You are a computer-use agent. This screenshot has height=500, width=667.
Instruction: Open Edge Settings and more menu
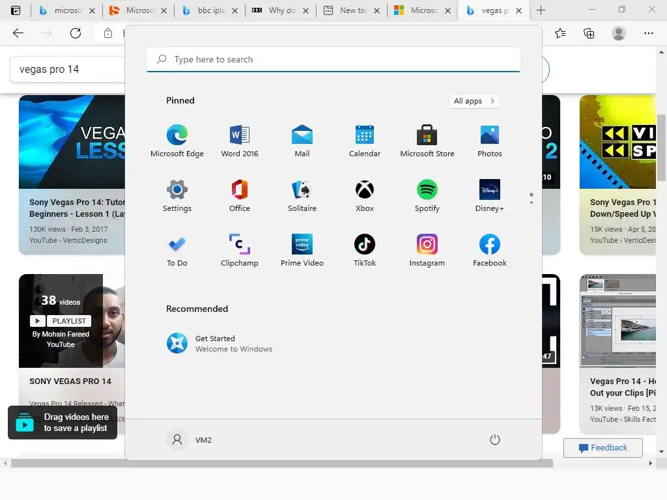pyautogui.click(x=648, y=33)
